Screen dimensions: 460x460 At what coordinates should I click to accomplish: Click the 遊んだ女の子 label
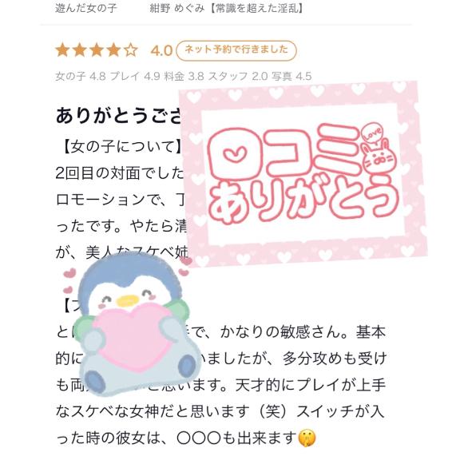(86, 9)
